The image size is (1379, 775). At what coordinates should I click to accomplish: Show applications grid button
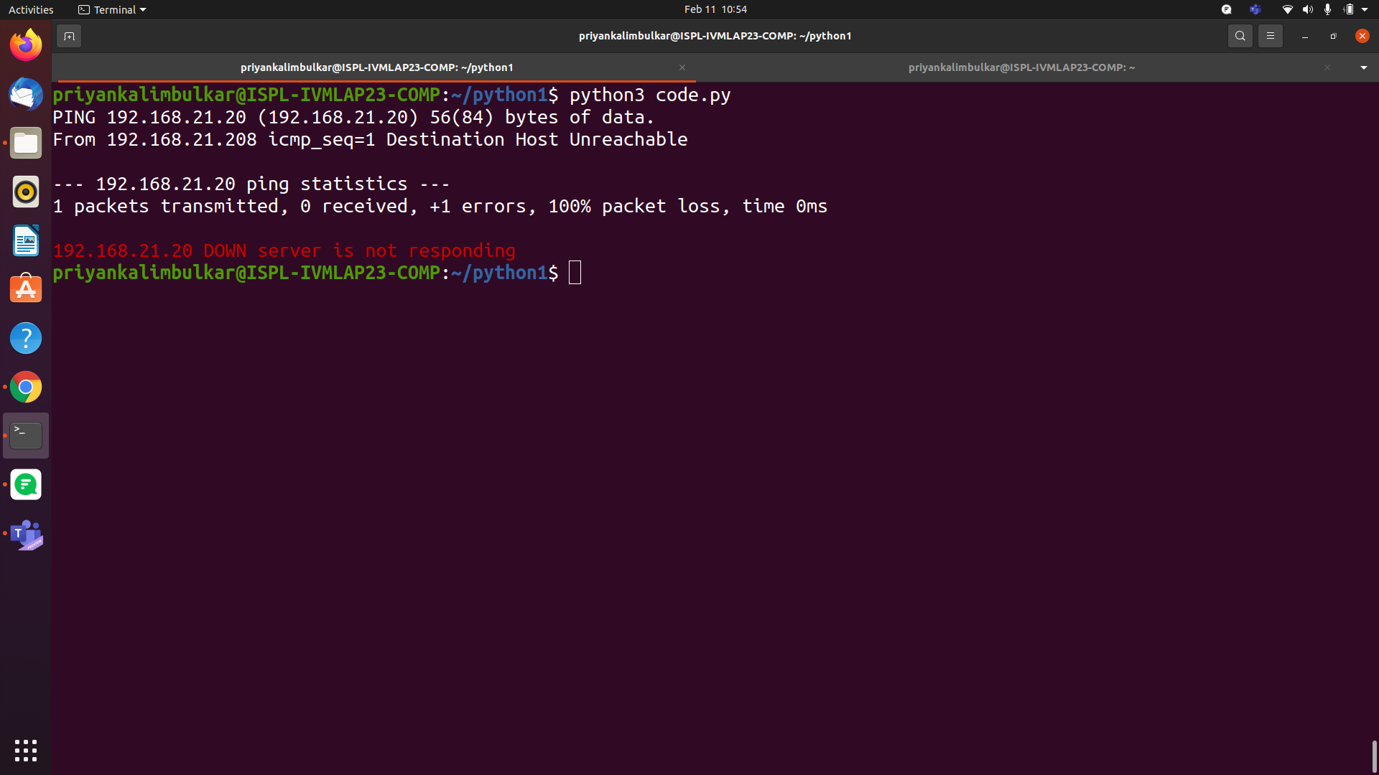point(26,750)
